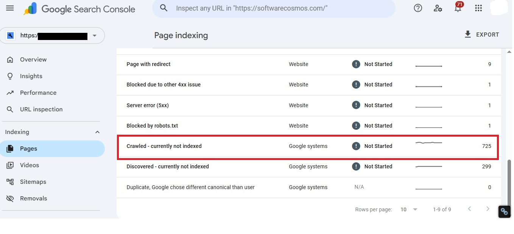Click the search magnifier icon

[x=164, y=8]
